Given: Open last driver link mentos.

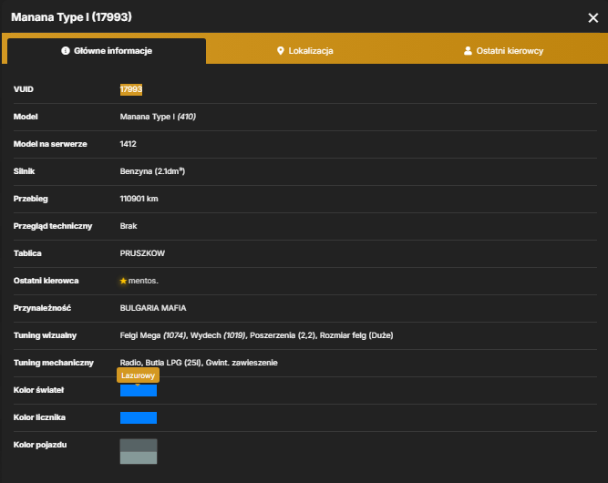Looking at the screenshot, I should [143, 281].
